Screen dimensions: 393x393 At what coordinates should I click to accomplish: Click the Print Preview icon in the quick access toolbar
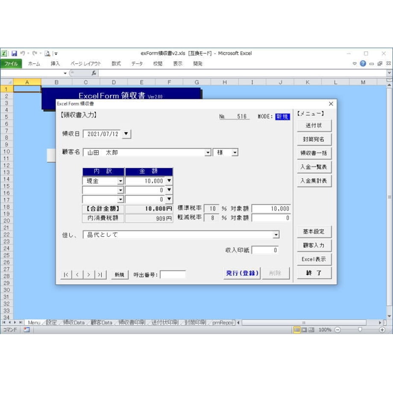click(47, 53)
